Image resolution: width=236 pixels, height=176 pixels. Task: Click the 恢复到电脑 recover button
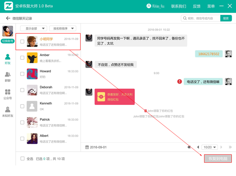coord(218,159)
